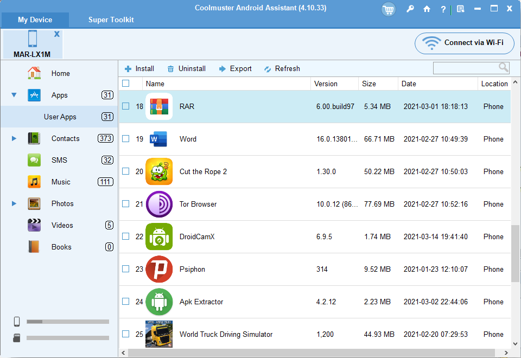Screen dimensions: 521x358
Task: Disconnect the MAR-LX1M device with X
Action: click(x=57, y=34)
